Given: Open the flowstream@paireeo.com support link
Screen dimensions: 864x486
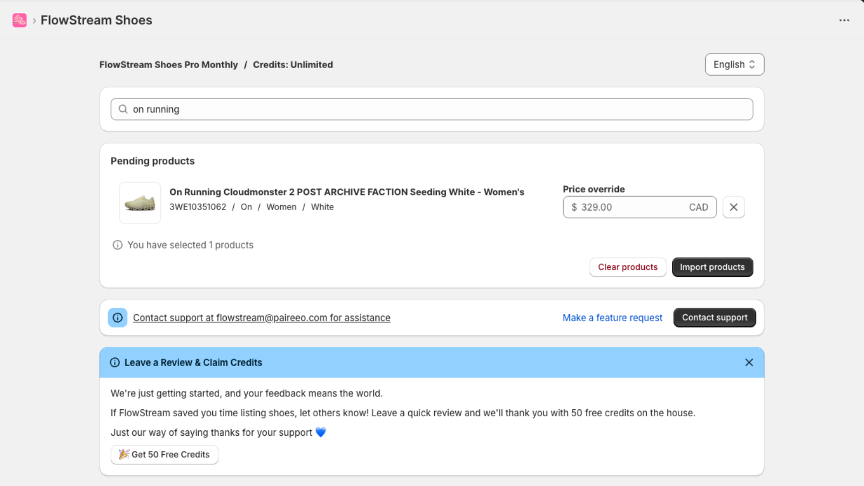Looking at the screenshot, I should pos(261,318).
